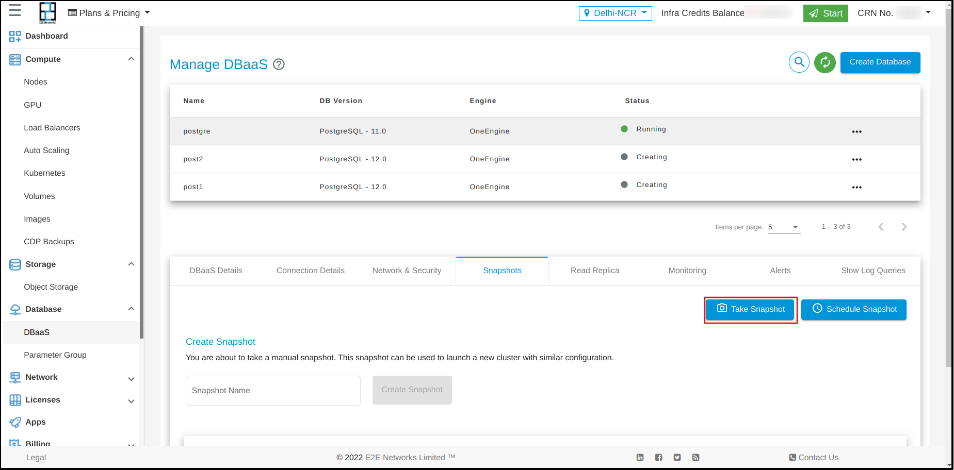Open Object Storage in the sidebar
954x470 pixels.
[51, 287]
